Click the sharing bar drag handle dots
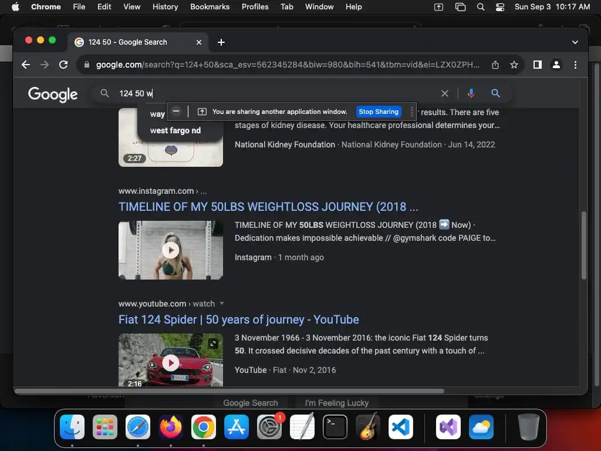Screen dimensions: 601x451 (x=411, y=112)
